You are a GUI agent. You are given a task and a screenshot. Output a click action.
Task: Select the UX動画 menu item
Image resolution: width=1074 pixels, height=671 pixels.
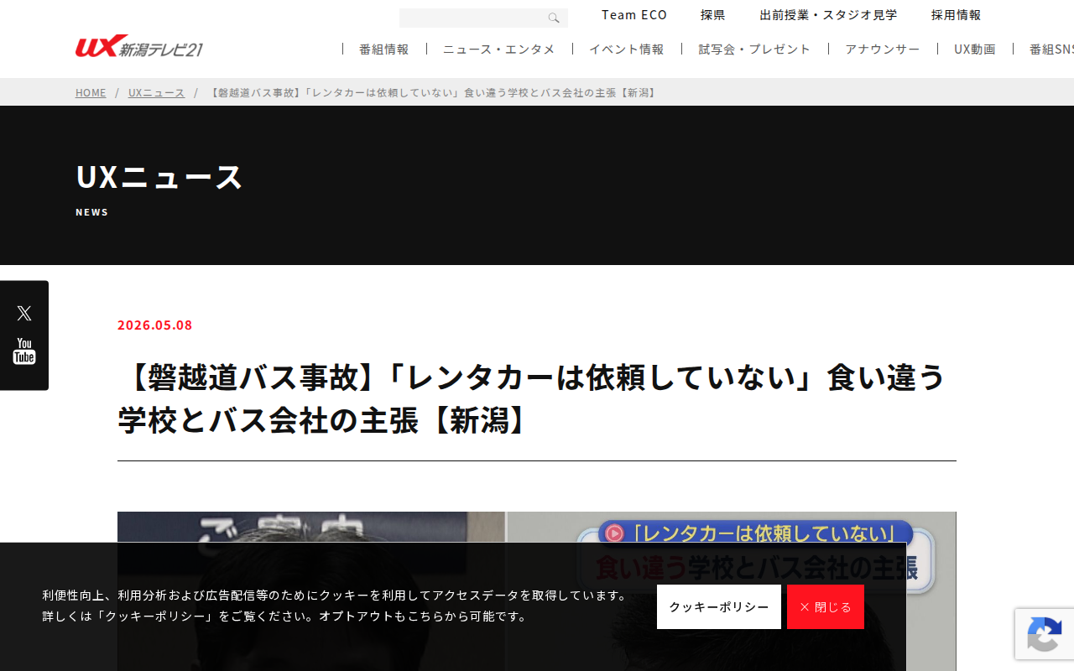click(x=975, y=49)
